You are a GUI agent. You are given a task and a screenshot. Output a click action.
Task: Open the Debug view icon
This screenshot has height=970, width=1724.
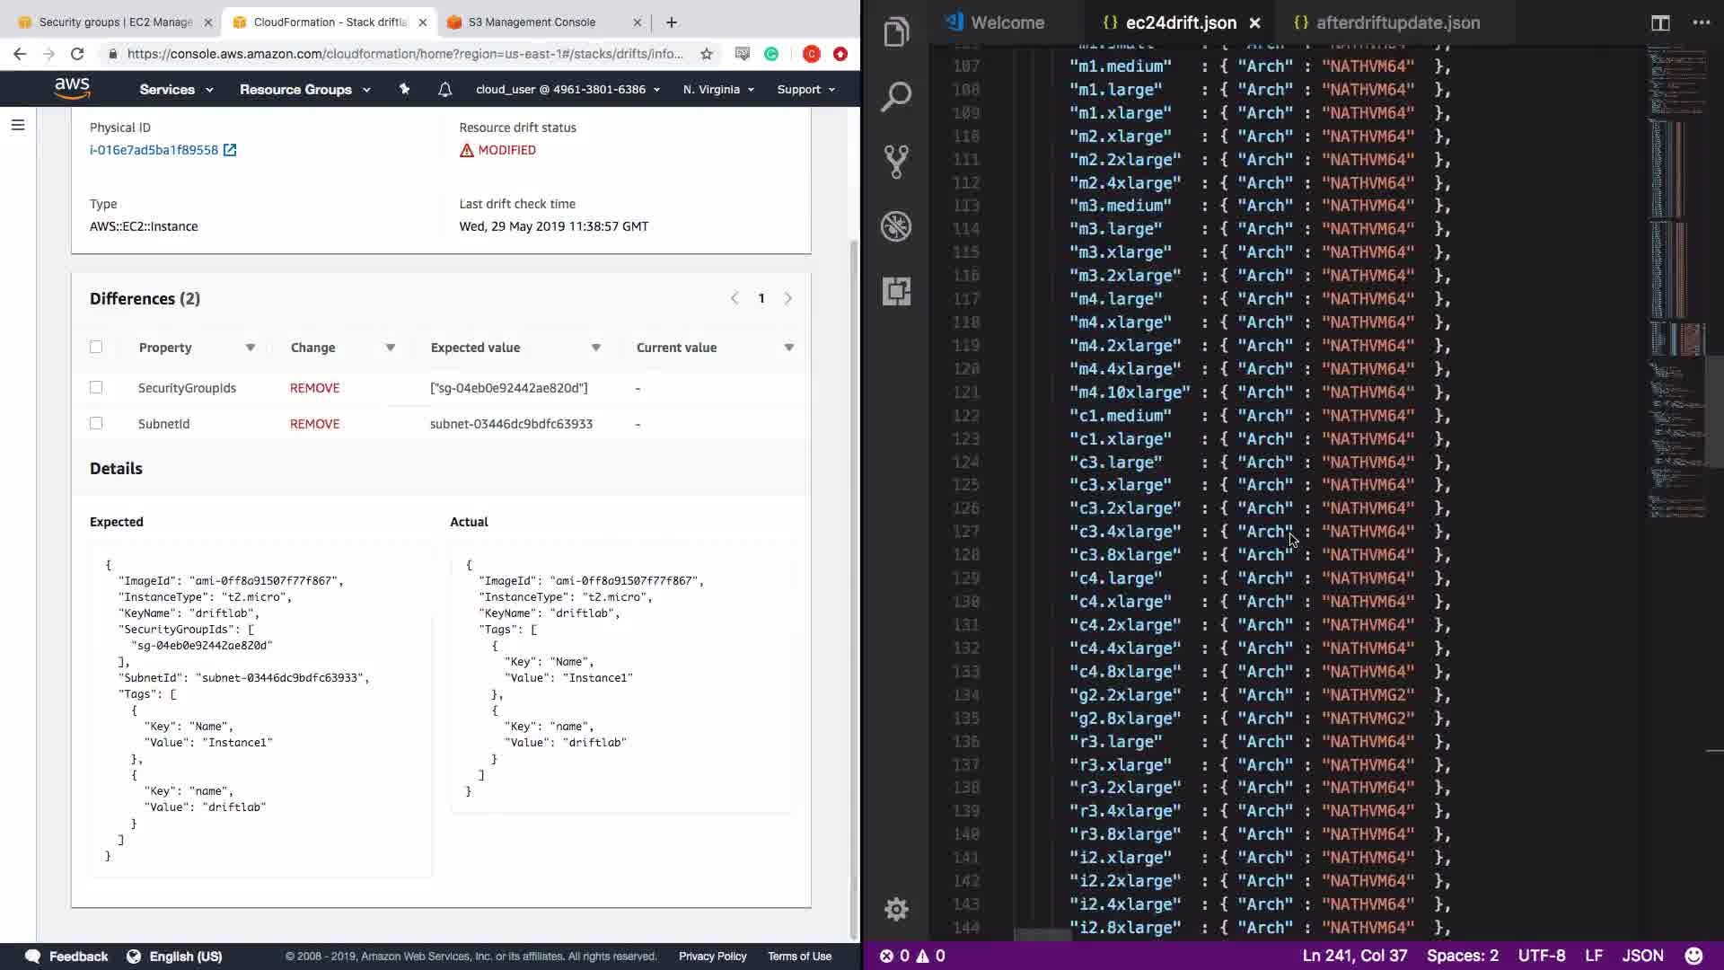point(896,226)
